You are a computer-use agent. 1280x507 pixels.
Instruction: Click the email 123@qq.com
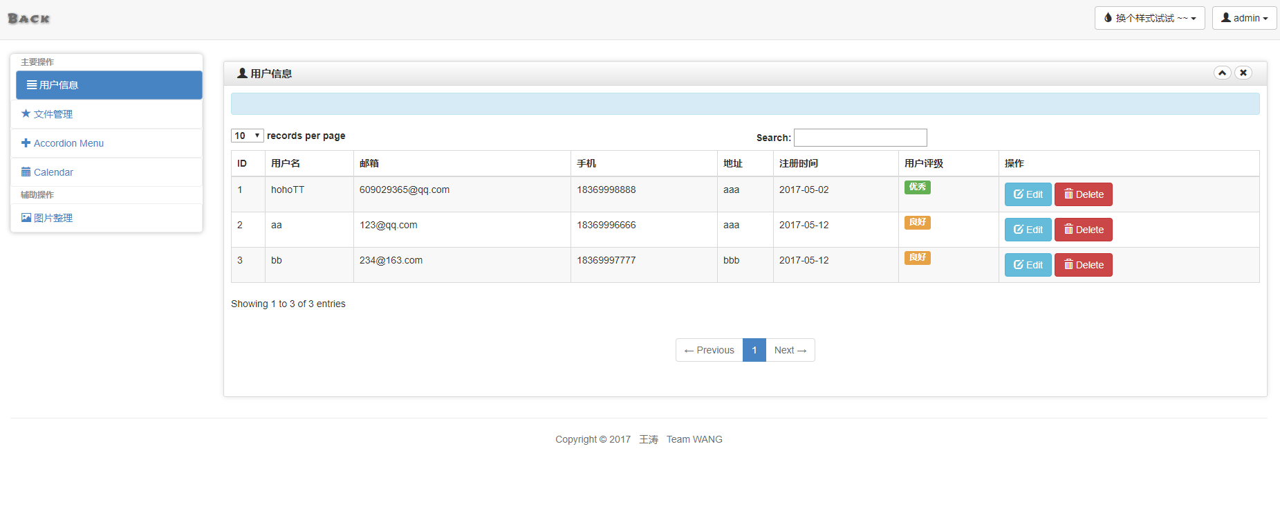point(389,225)
